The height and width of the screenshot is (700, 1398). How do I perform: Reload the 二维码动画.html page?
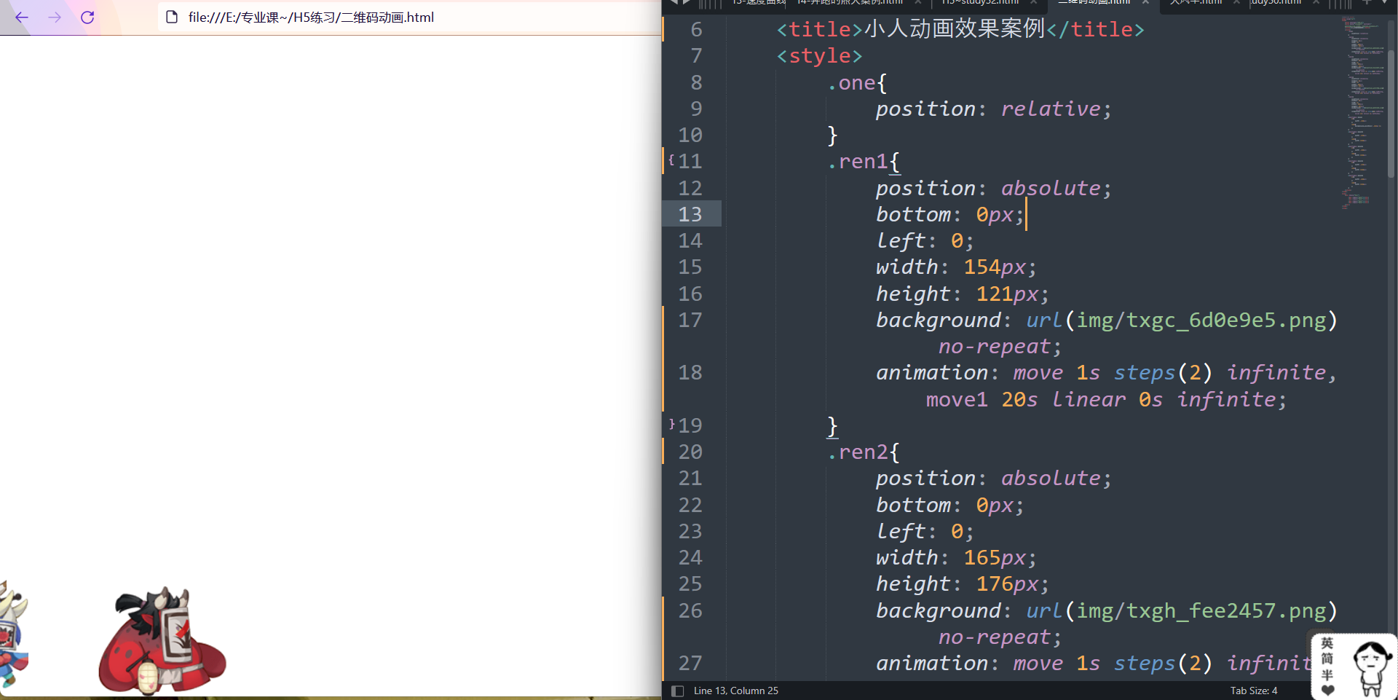(x=87, y=17)
